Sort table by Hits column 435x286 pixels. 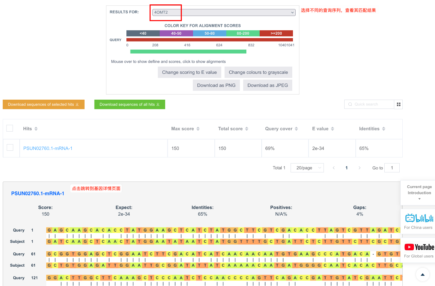click(36, 129)
